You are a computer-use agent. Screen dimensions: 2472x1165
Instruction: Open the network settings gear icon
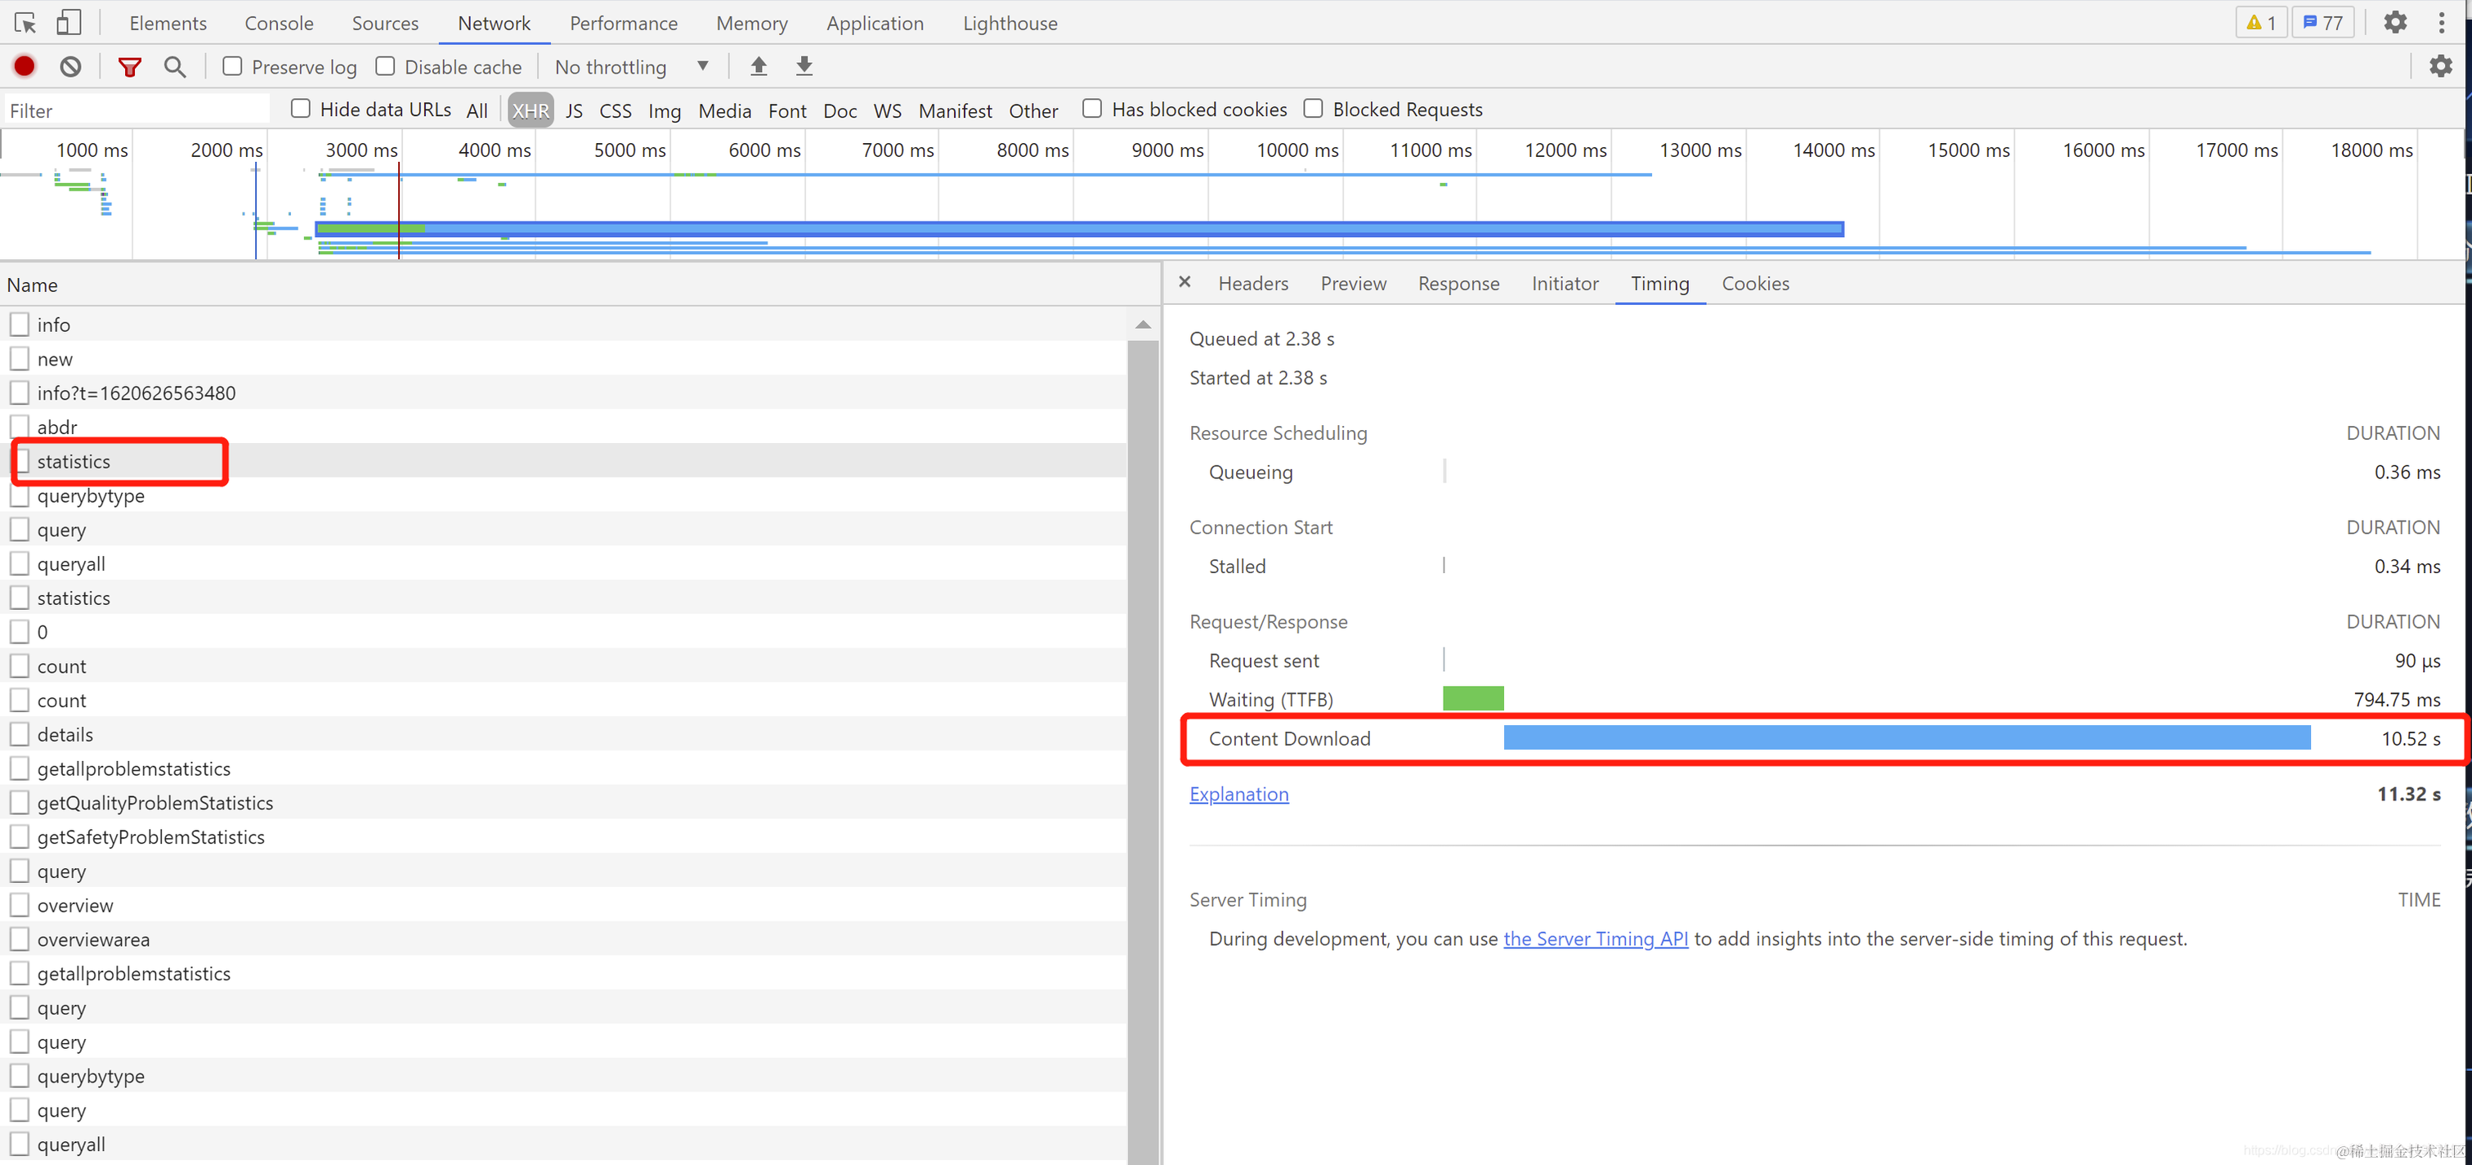tap(2440, 66)
